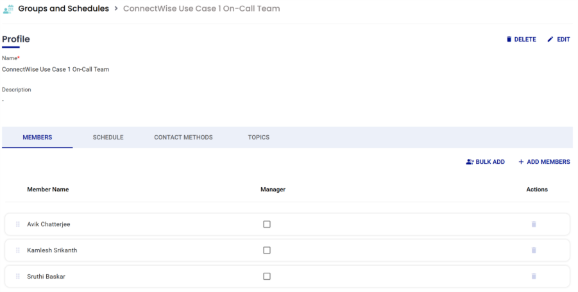578x292 pixels.
Task: Click the Bulk Add button
Action: (486, 162)
